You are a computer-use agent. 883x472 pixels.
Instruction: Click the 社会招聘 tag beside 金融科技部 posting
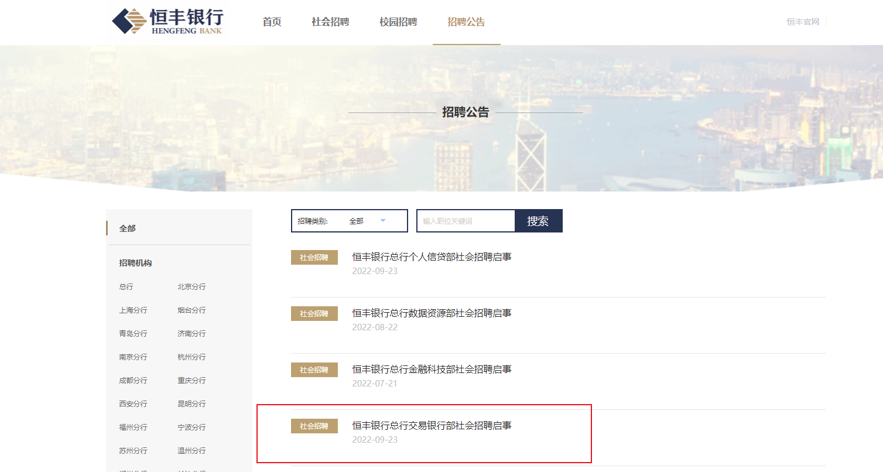314,370
